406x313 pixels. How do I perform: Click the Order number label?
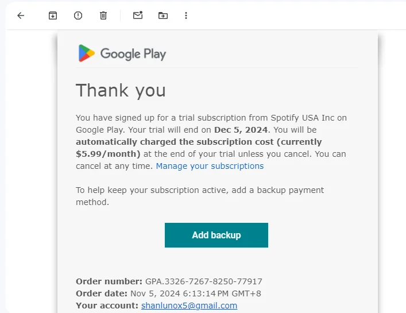(x=109, y=281)
